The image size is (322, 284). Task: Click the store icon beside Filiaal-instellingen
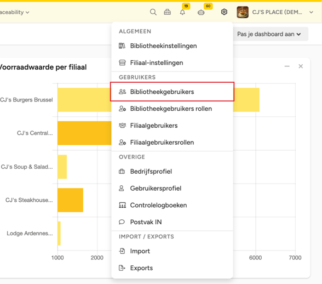pos(122,63)
